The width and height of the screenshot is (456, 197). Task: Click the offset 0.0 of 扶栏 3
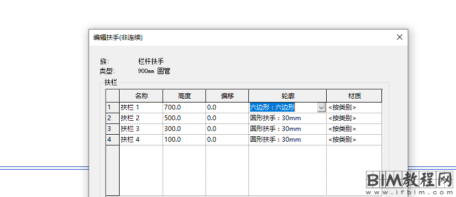(x=227, y=129)
